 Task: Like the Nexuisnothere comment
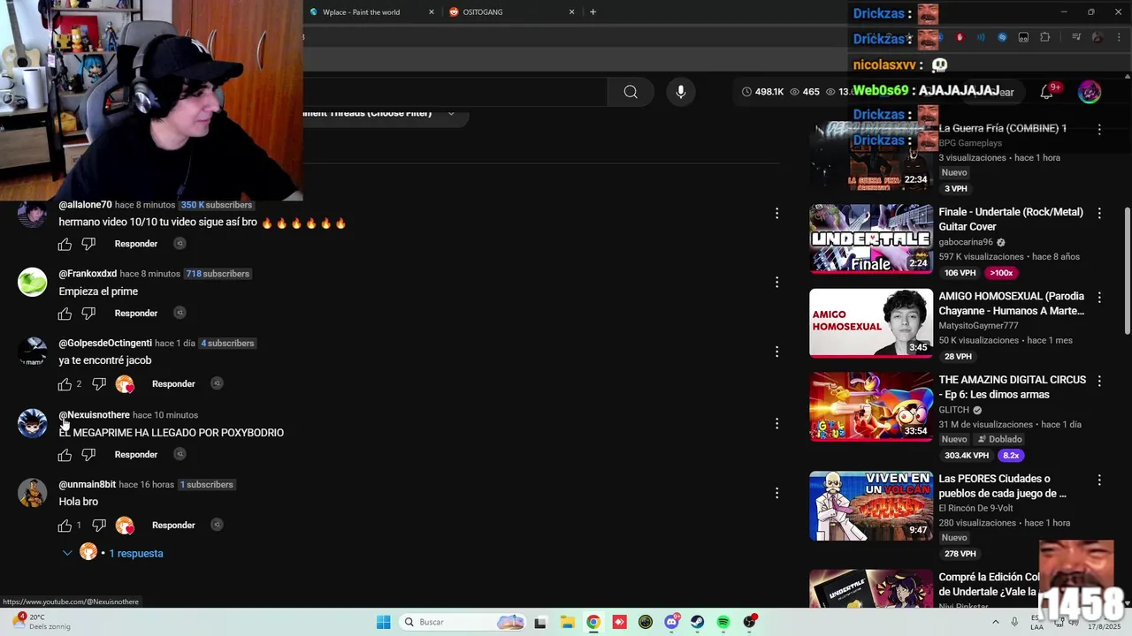65,455
